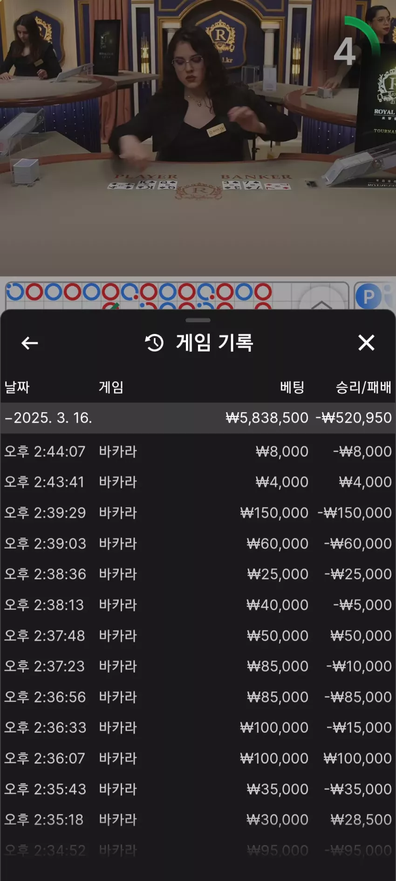View details for the 오후 2:37:48 round
The image size is (396, 881).
198,635
